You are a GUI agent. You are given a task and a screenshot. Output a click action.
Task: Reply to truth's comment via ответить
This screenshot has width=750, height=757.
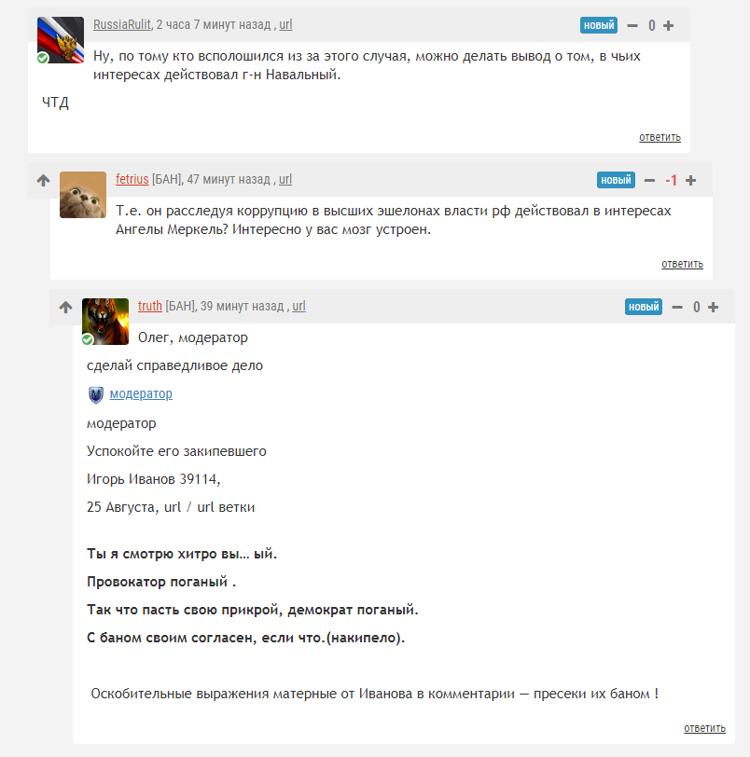704,728
